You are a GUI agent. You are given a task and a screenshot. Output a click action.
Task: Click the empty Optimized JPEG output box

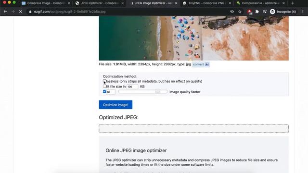tap(193, 129)
